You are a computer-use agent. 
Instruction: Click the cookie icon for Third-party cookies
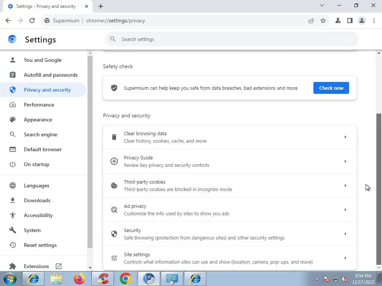[114, 185]
